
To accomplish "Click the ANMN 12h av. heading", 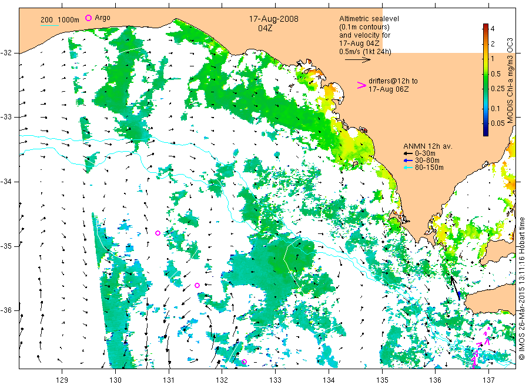I will 428,146.
